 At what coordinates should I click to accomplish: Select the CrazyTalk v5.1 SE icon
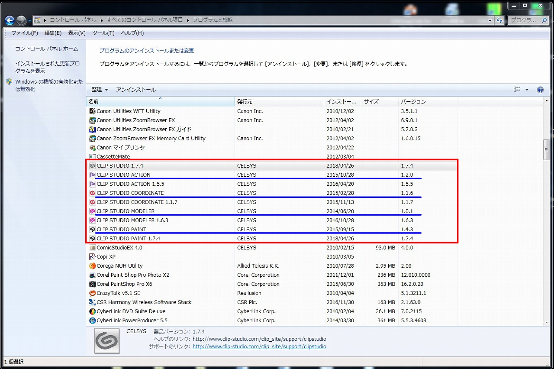(x=92, y=293)
